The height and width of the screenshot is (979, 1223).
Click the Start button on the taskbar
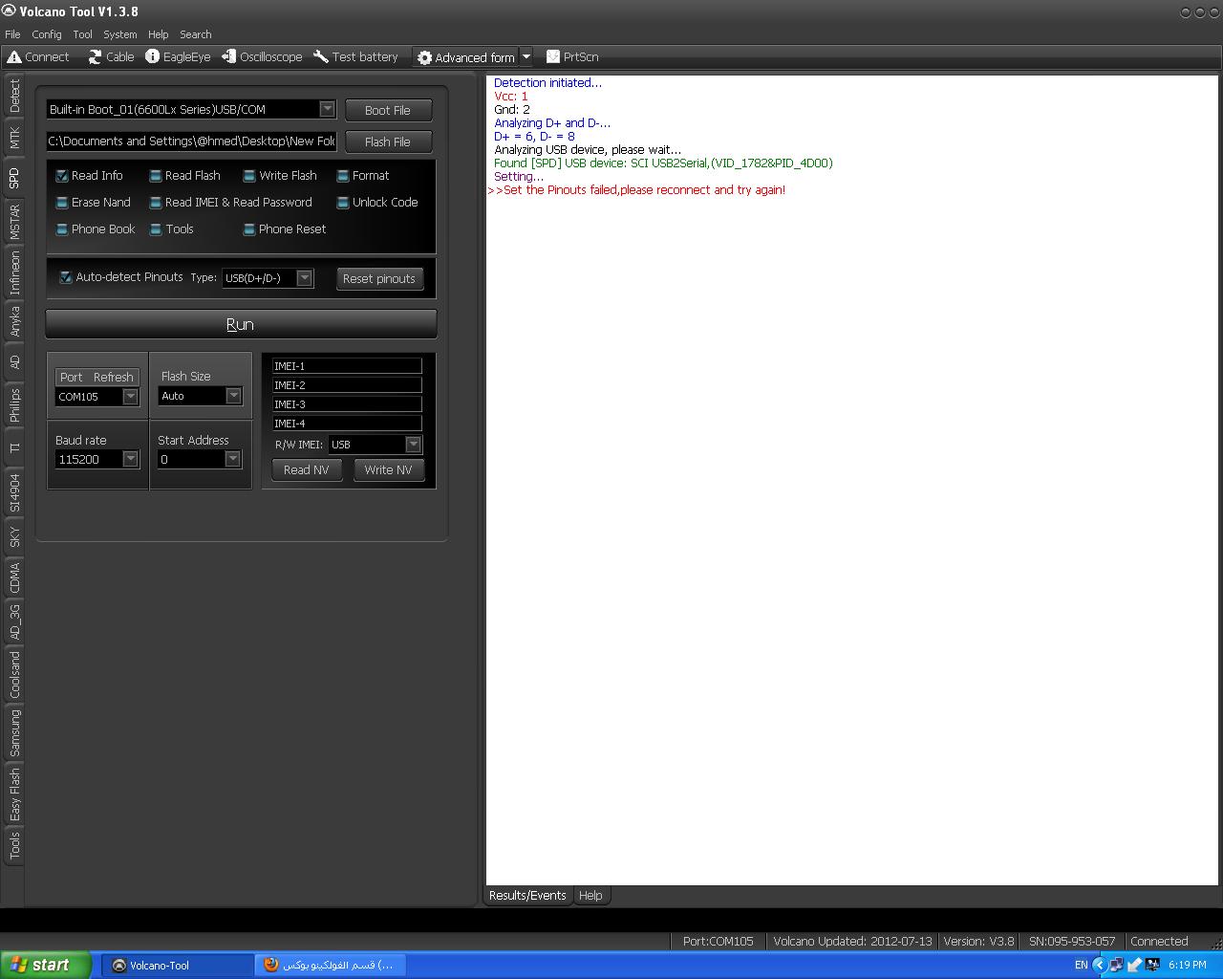click(x=46, y=965)
